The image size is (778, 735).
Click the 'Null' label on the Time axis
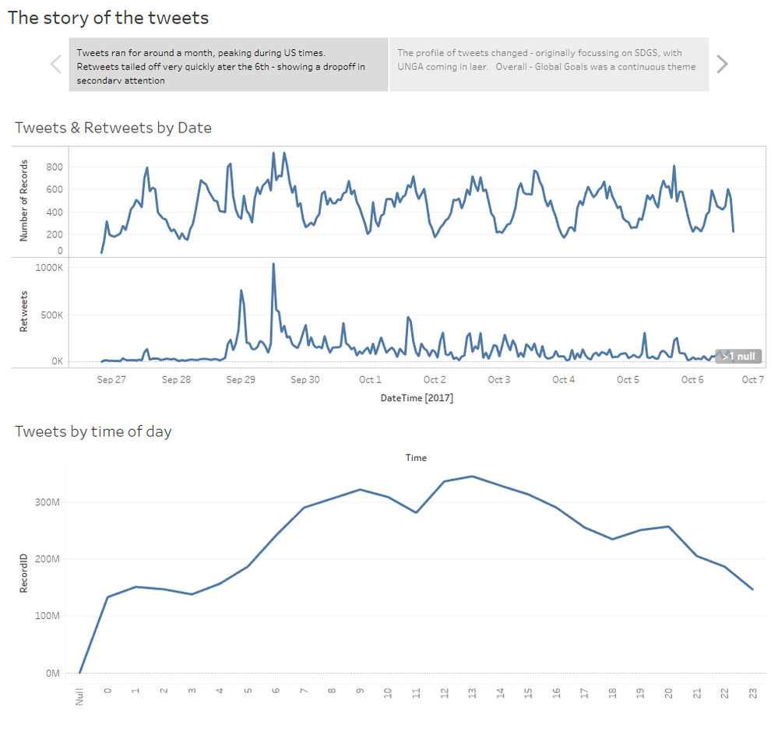(x=79, y=696)
